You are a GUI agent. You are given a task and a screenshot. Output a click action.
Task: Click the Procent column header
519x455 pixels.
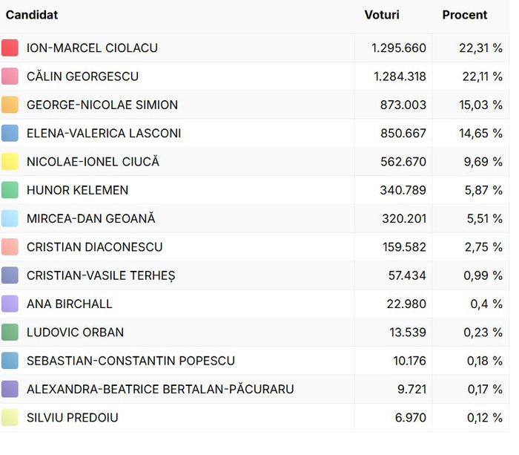465,15
